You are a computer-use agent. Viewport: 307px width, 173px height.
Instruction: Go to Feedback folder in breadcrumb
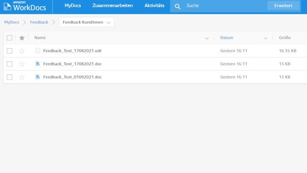pyautogui.click(x=39, y=22)
